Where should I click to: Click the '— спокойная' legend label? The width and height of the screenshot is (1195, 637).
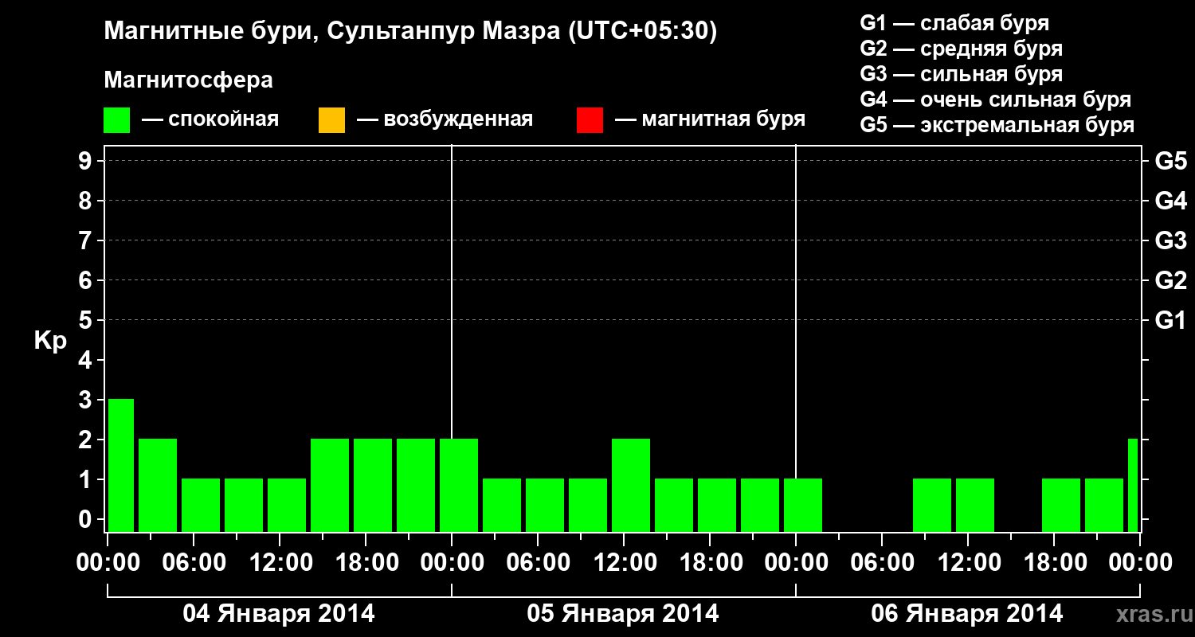click(210, 120)
